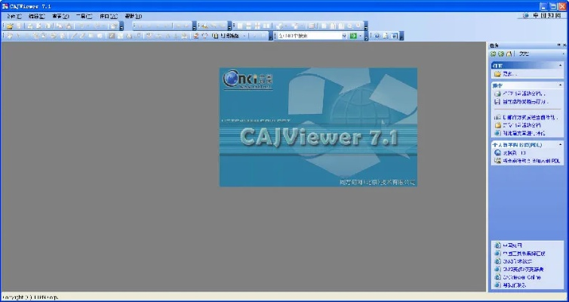This screenshot has width=569, height=302.
Task: Open the 帮助(H) menu
Action: (133, 17)
